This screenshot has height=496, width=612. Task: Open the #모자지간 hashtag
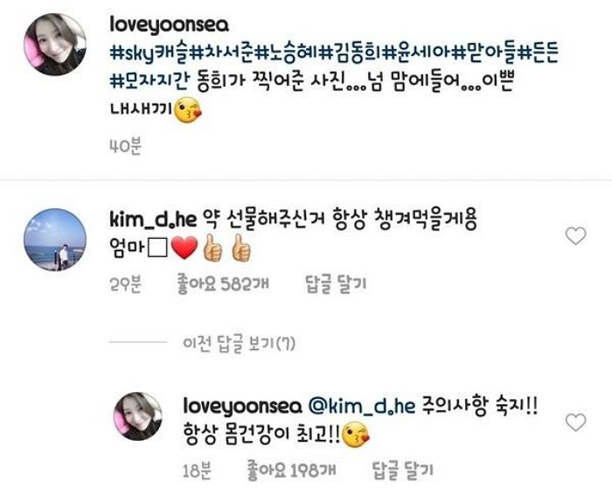(150, 80)
